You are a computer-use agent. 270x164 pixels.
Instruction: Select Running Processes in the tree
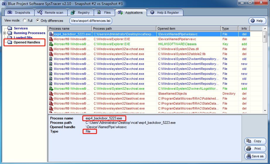[30, 33]
